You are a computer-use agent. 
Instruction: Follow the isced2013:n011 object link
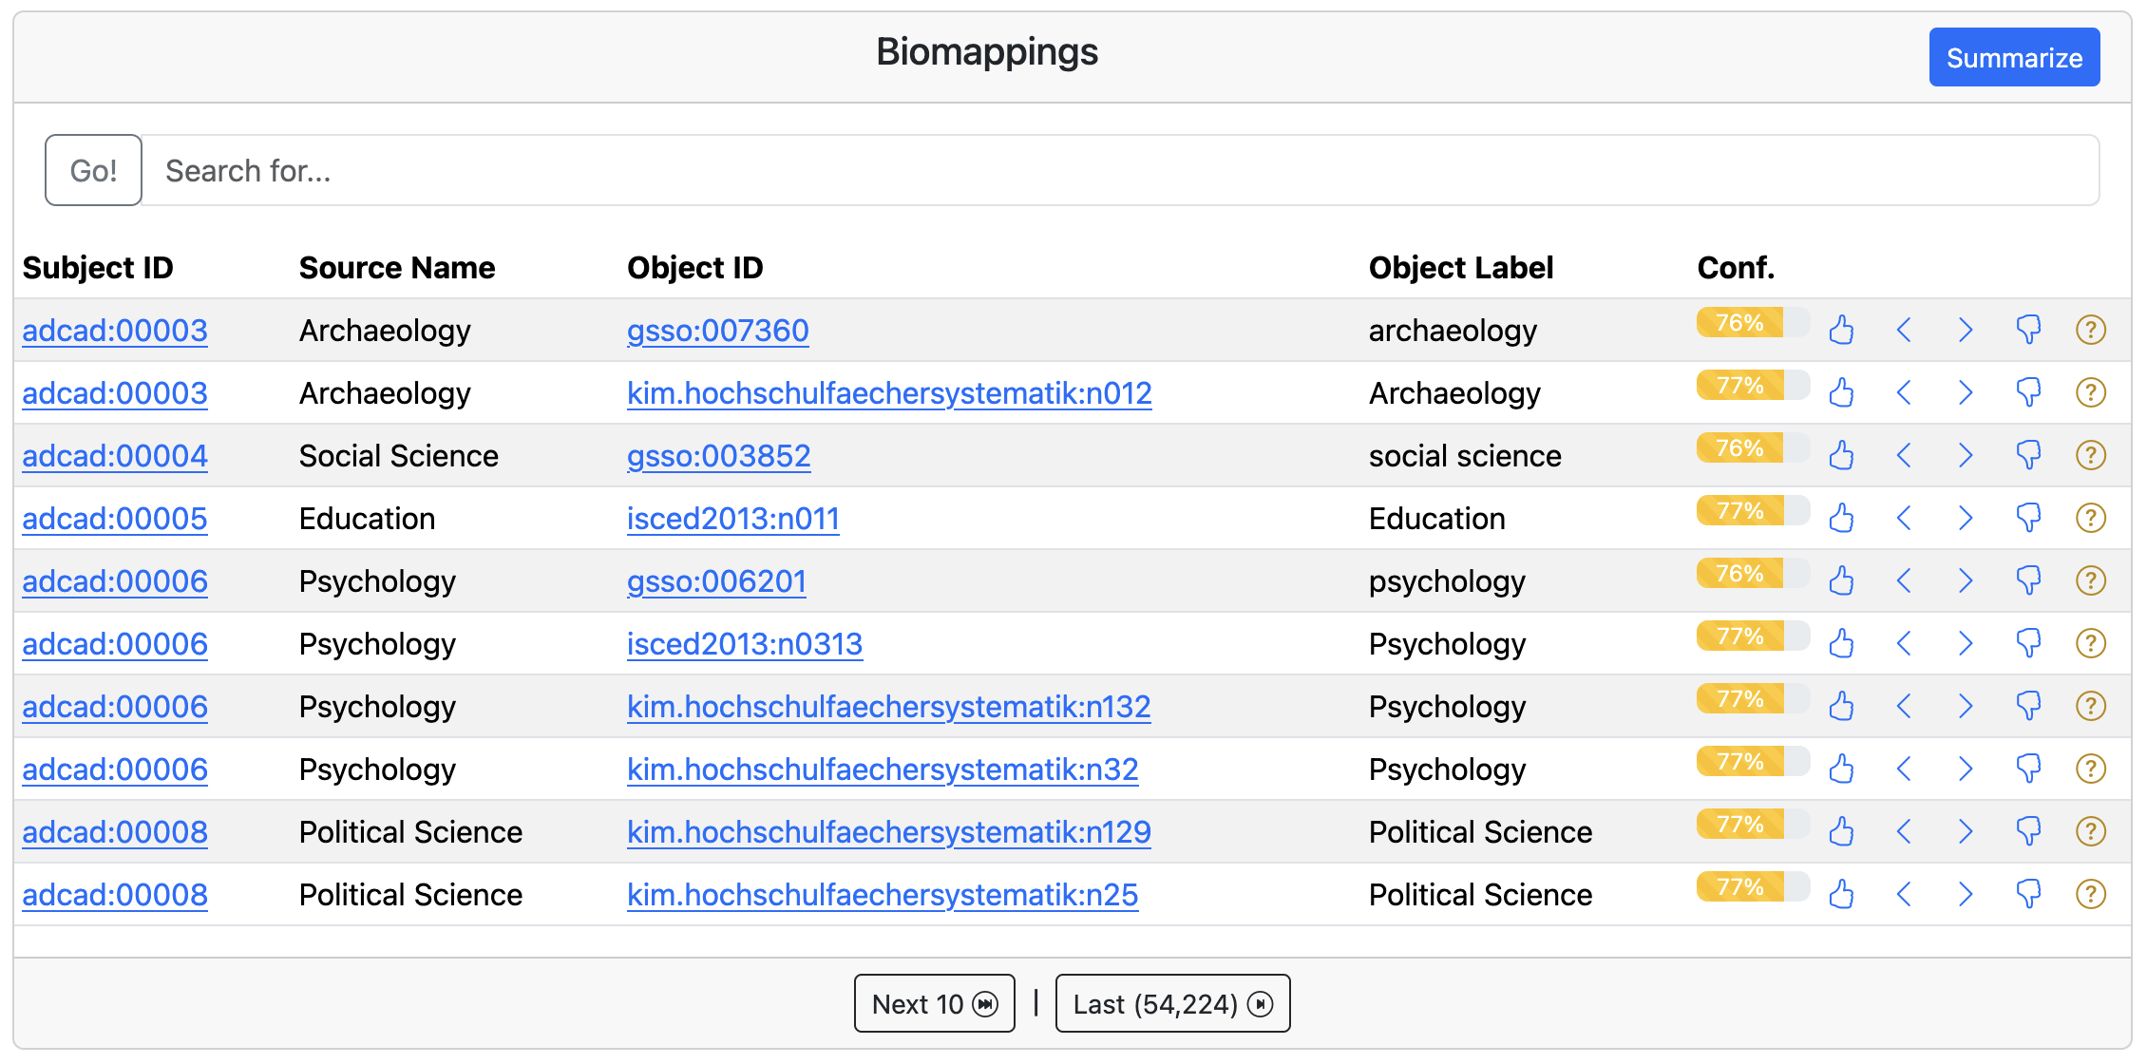[732, 519]
